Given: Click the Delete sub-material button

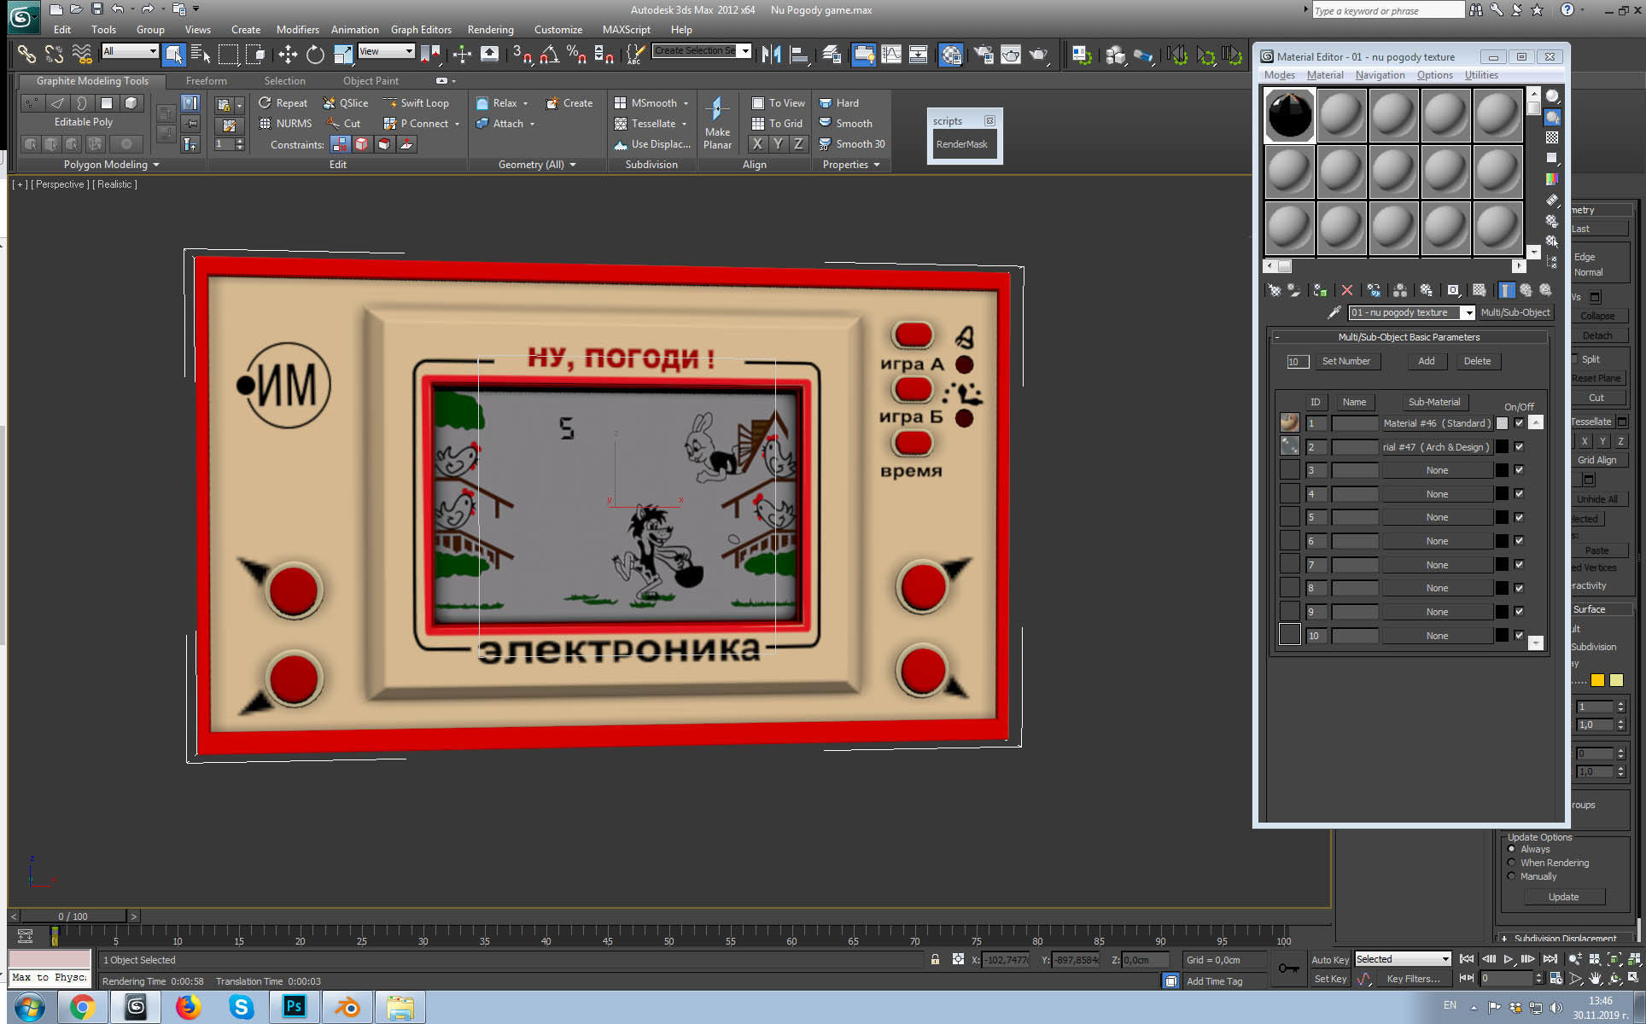Looking at the screenshot, I should tap(1477, 361).
